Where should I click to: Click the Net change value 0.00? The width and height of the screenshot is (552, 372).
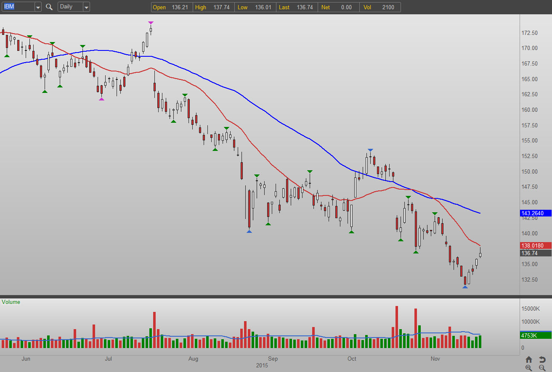pyautogui.click(x=346, y=7)
